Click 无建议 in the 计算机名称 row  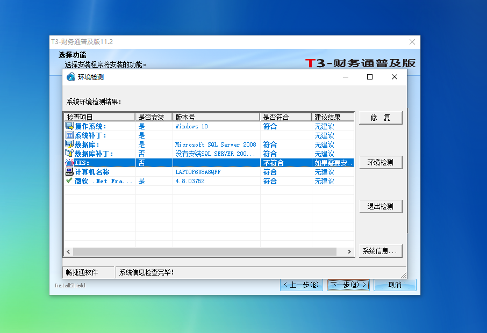(x=324, y=172)
